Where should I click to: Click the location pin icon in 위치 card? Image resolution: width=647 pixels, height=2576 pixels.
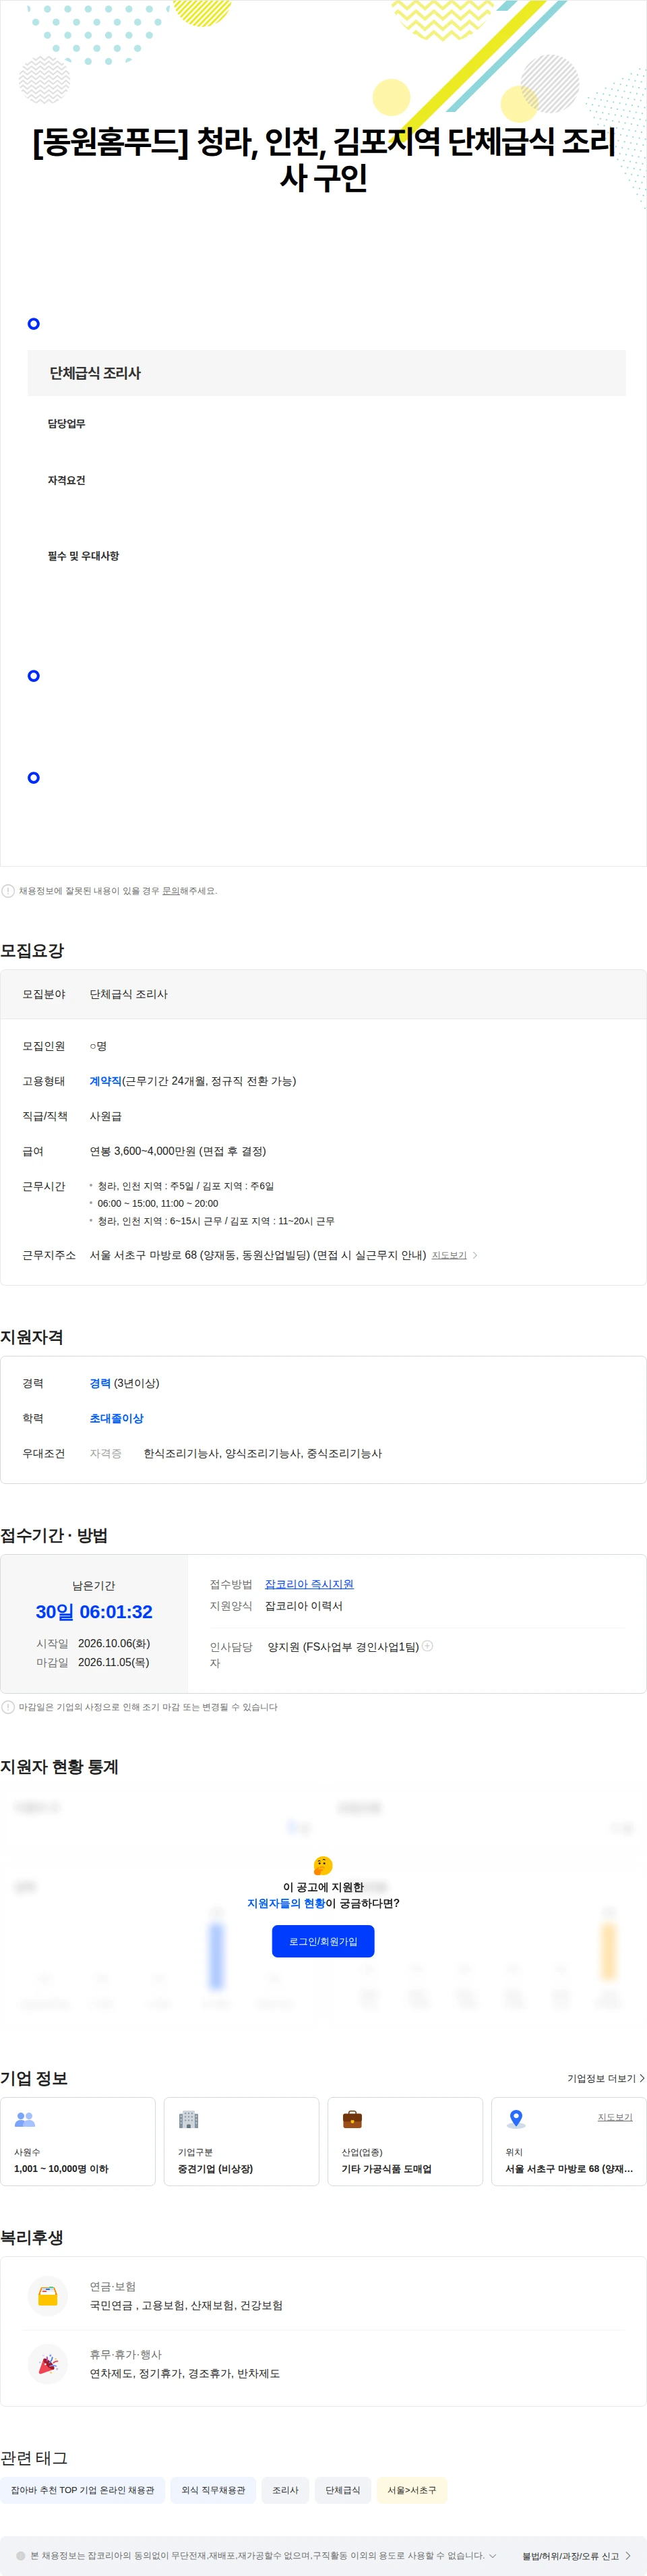516,2118
